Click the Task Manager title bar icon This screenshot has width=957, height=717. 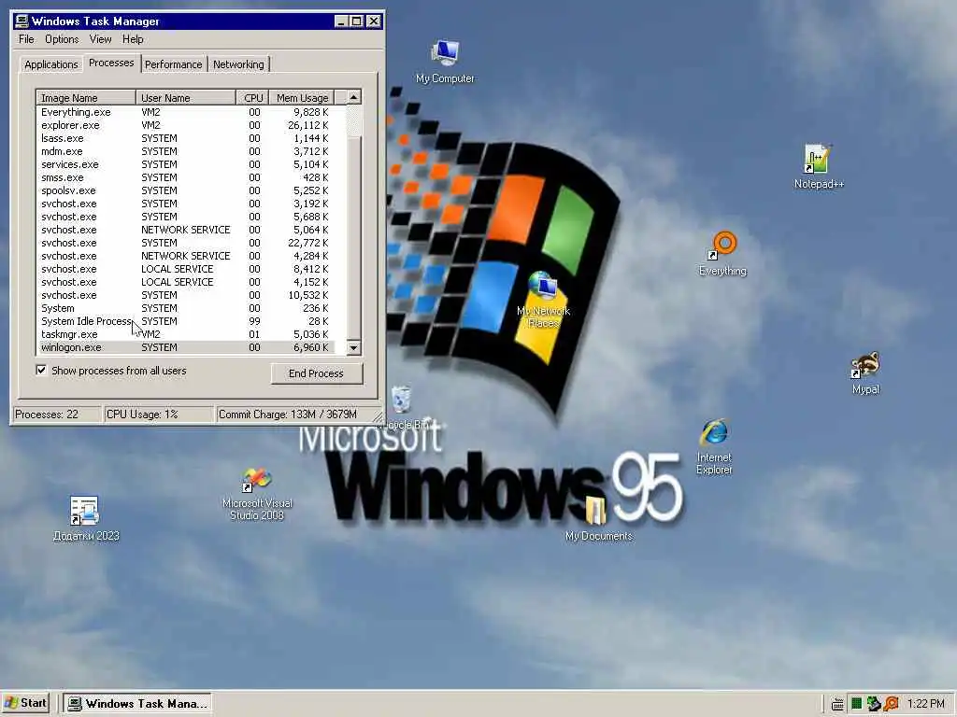pos(22,21)
